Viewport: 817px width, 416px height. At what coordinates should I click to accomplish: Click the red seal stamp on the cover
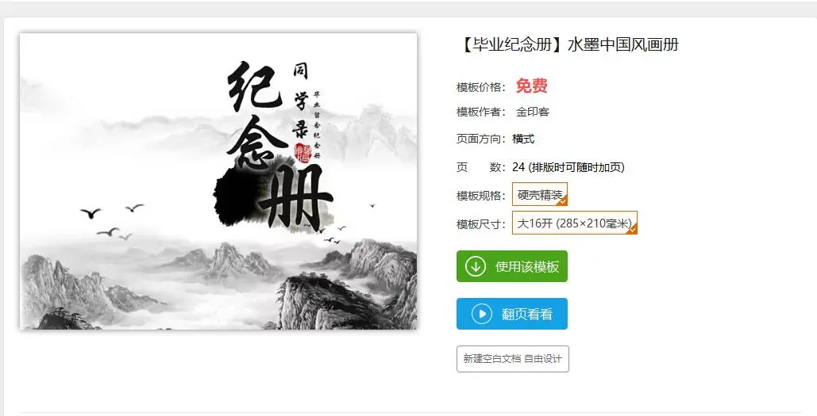click(303, 152)
